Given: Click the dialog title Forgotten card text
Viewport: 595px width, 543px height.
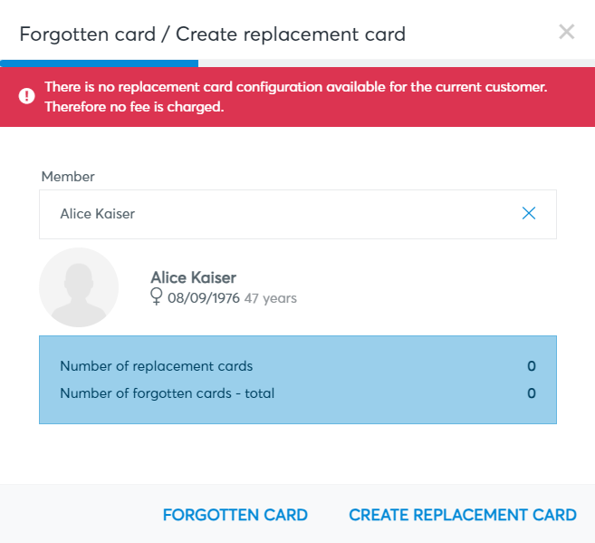Looking at the screenshot, I should [88, 34].
